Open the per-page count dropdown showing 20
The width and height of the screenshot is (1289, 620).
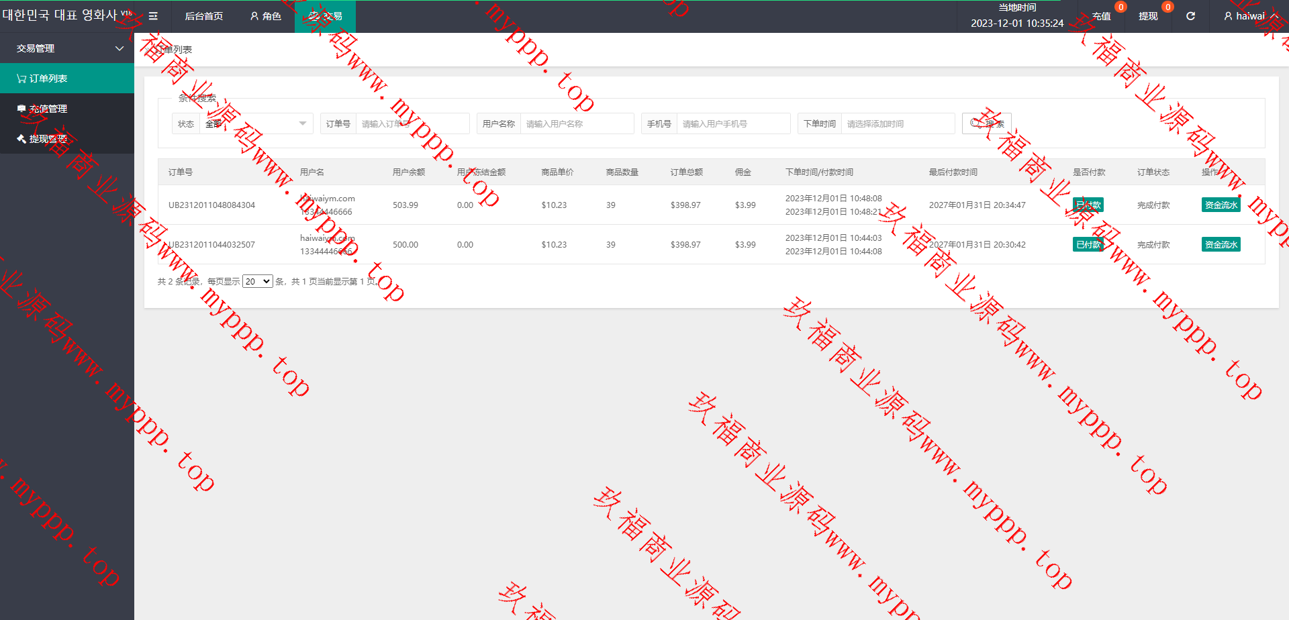[x=258, y=281]
